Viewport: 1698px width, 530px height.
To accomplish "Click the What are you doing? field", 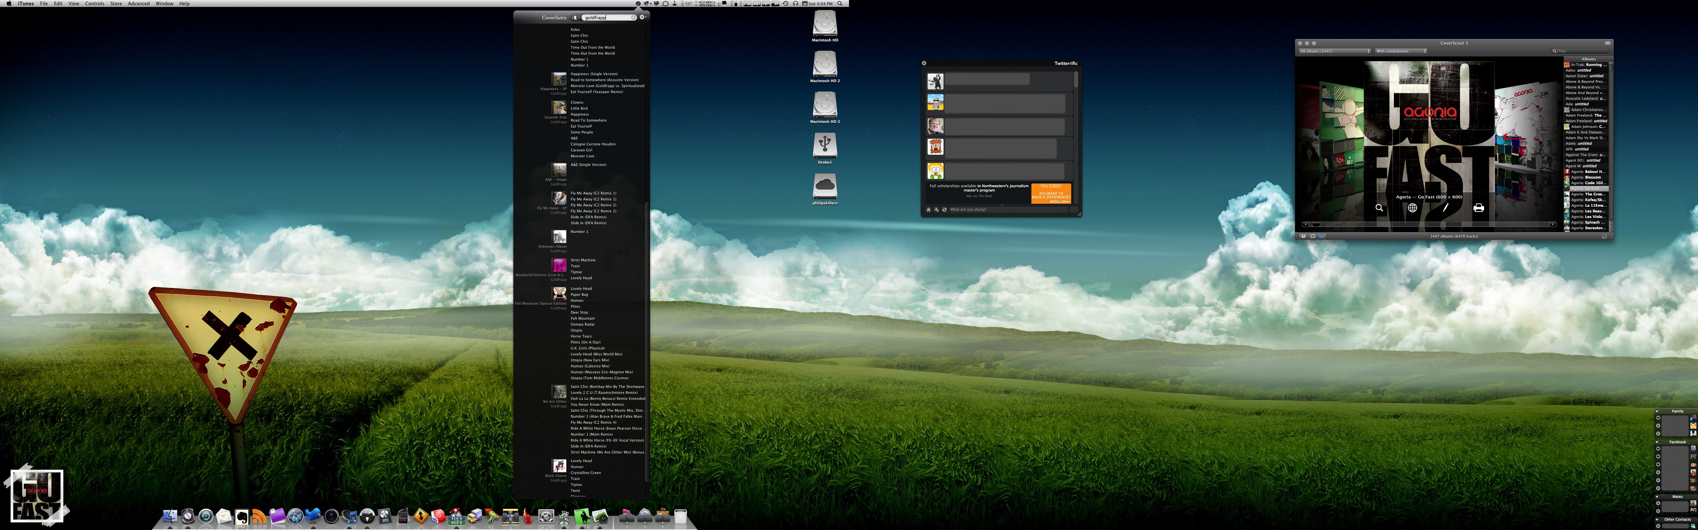I will [x=1009, y=209].
